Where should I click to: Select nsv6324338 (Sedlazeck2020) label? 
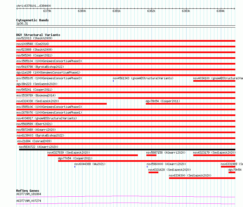point(38,101)
